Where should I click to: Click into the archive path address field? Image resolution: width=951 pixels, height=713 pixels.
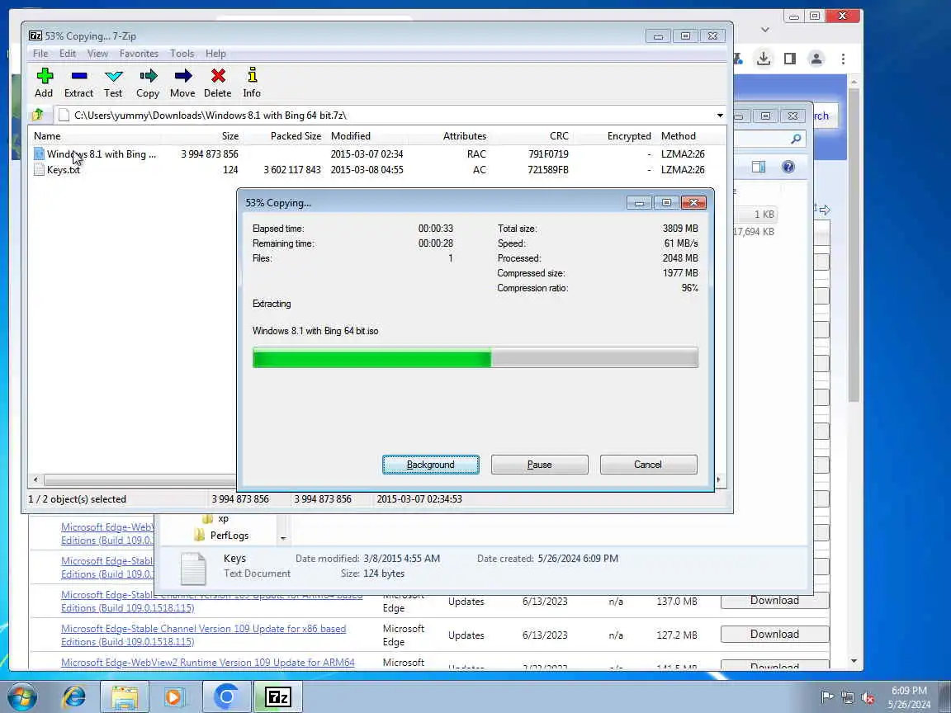[x=388, y=116]
